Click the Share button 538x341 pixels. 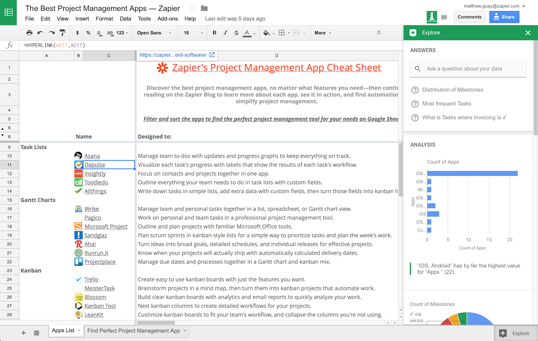pyautogui.click(x=504, y=17)
